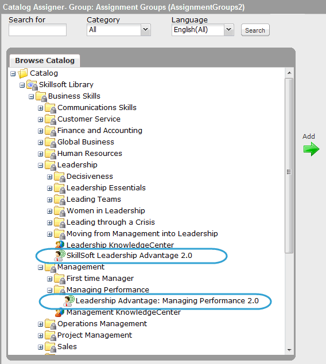Expand the Global Business node
326x364 pixels.
[40, 143]
